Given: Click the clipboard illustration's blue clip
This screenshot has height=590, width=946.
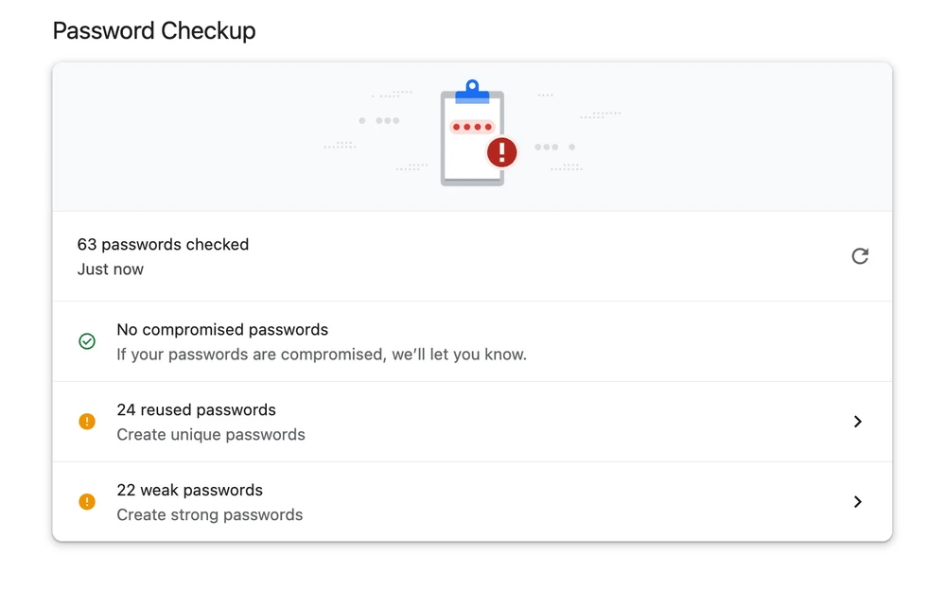Looking at the screenshot, I should [x=472, y=92].
